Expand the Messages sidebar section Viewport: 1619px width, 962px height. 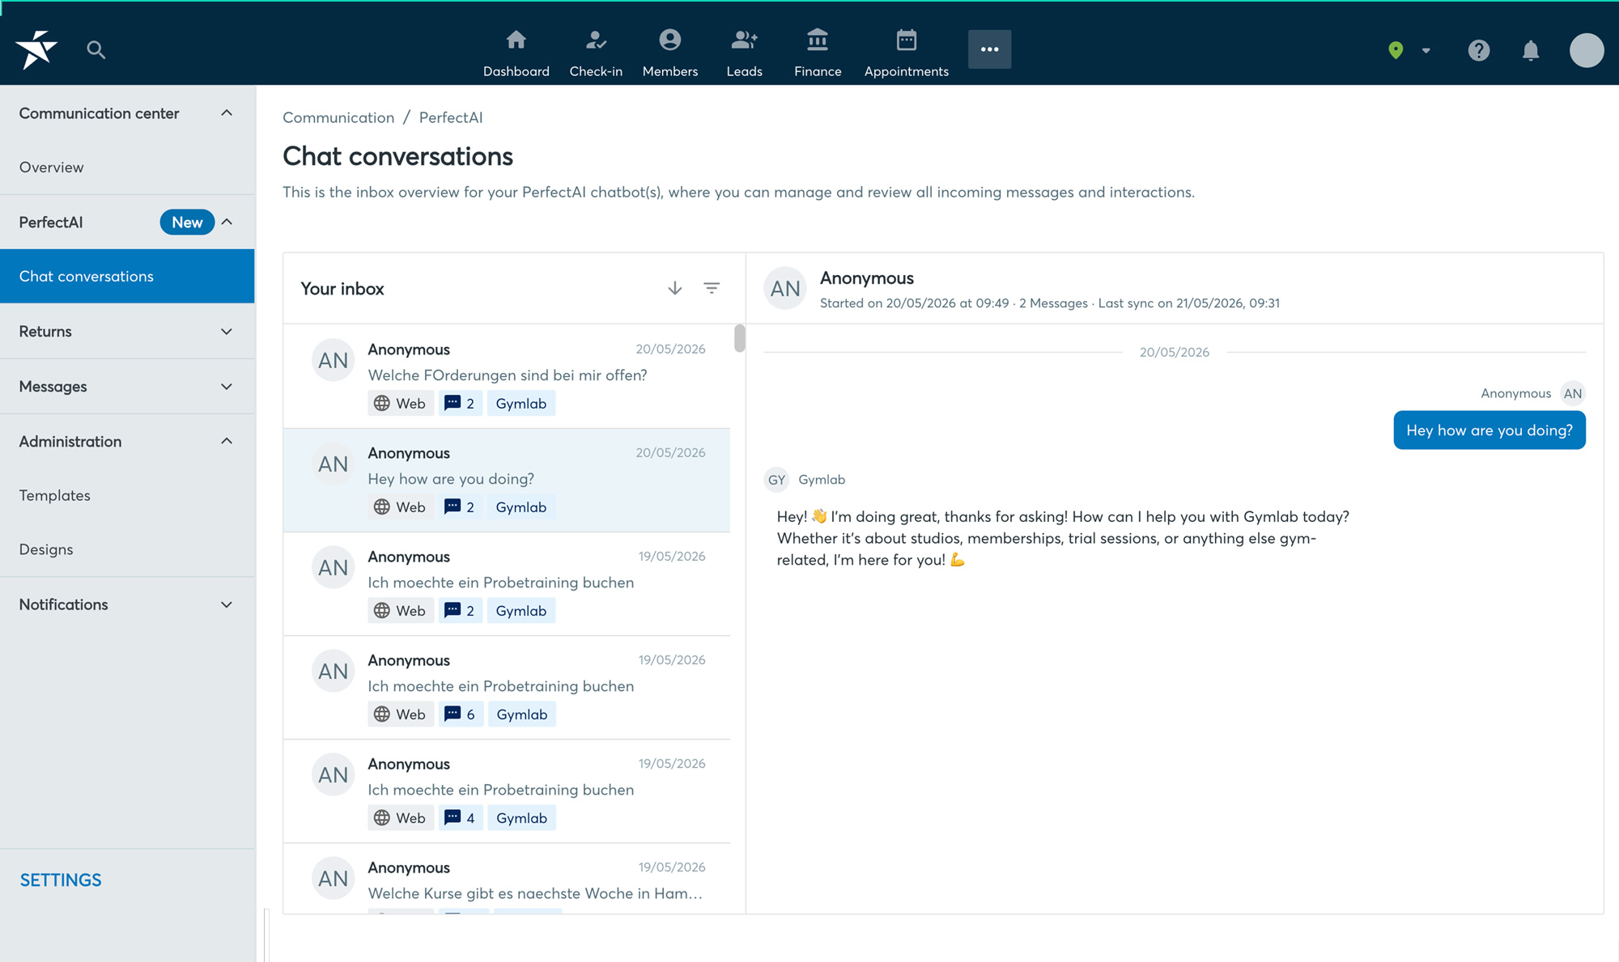[127, 386]
